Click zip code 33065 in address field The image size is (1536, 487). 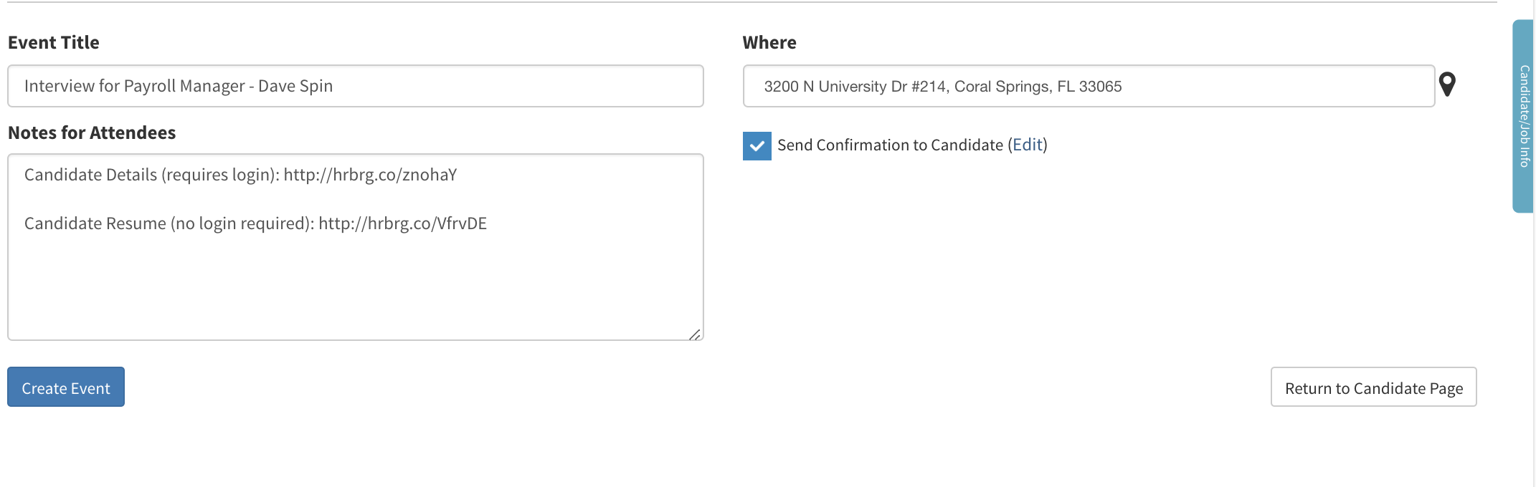1100,87
